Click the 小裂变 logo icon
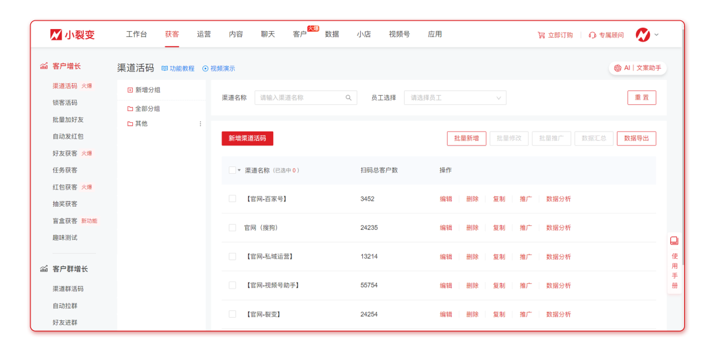 56,34
